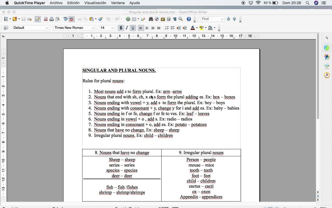Click the Print file icon
This screenshot has height=208, width=332.
(x=52, y=19)
